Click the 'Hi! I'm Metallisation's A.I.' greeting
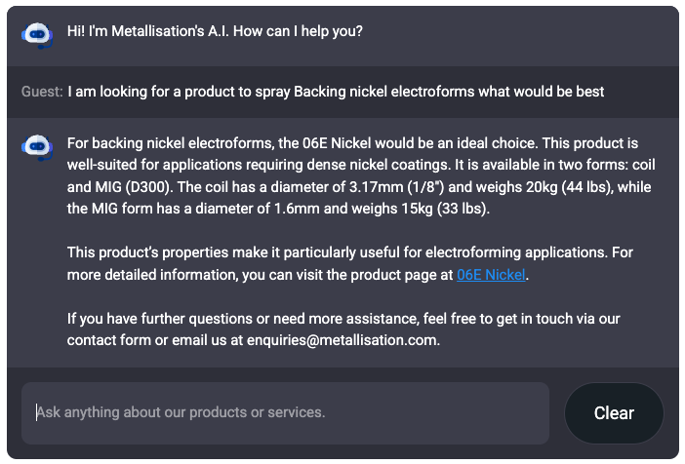 147,31
